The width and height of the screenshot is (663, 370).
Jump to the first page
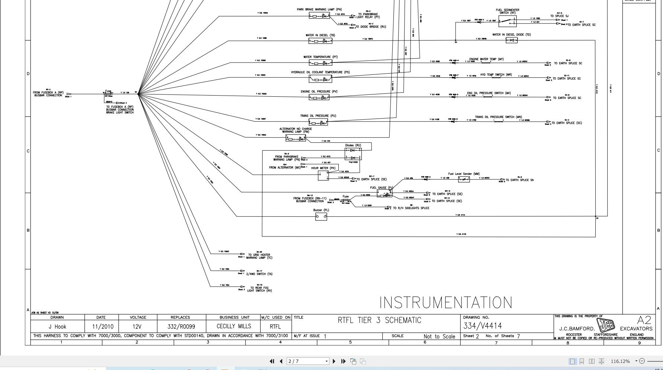click(272, 361)
